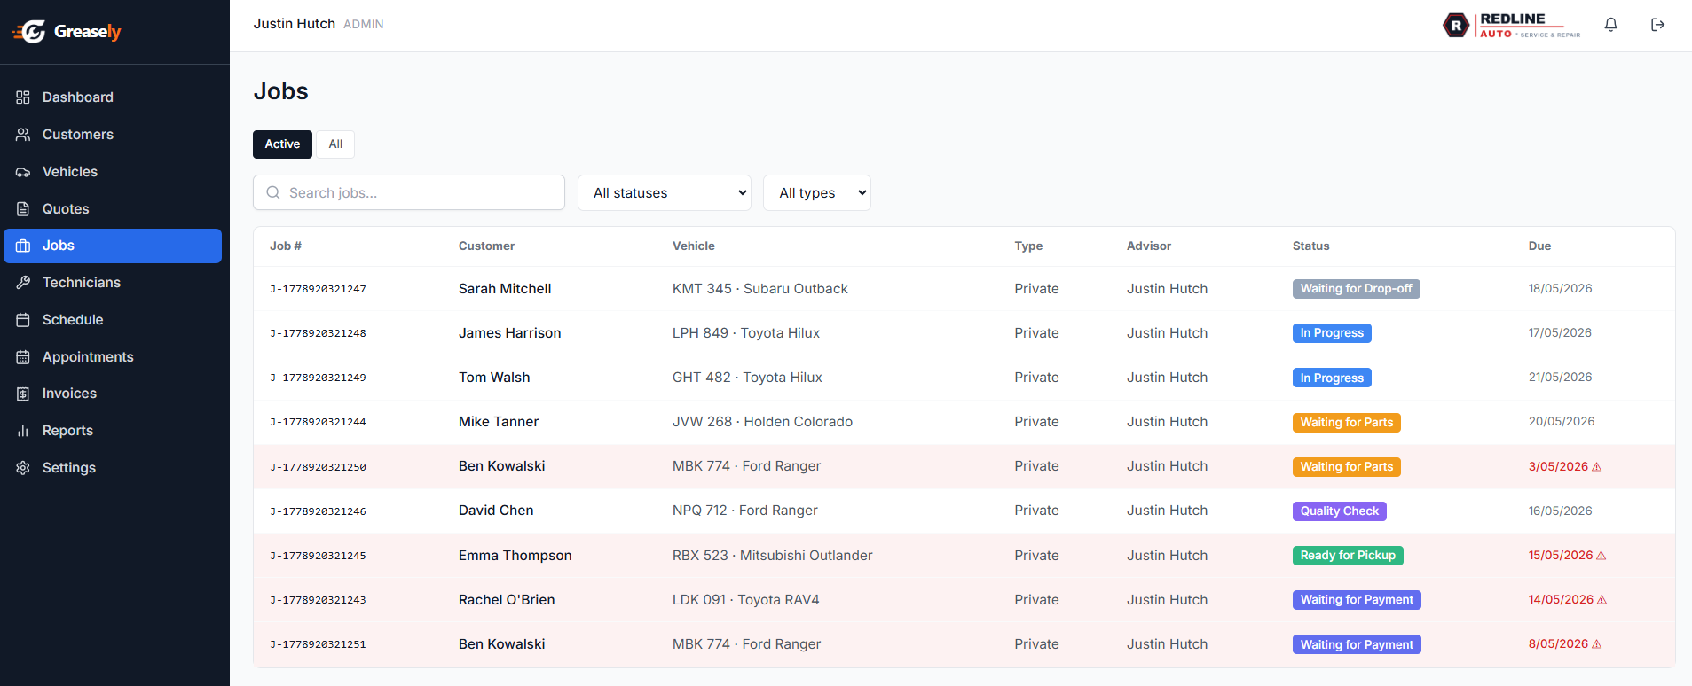Click the Due column header
The width and height of the screenshot is (1692, 686).
pyautogui.click(x=1539, y=246)
